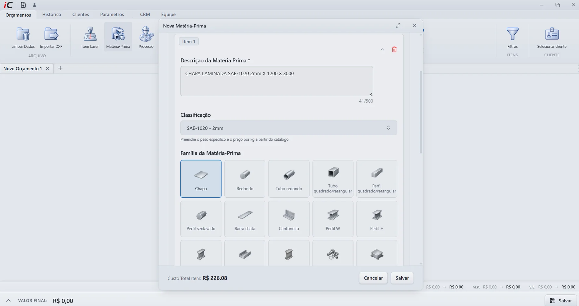Select the Perfil quadrado/retangular family card
Image resolution: width=579 pixels, height=306 pixels.
pos(377,179)
